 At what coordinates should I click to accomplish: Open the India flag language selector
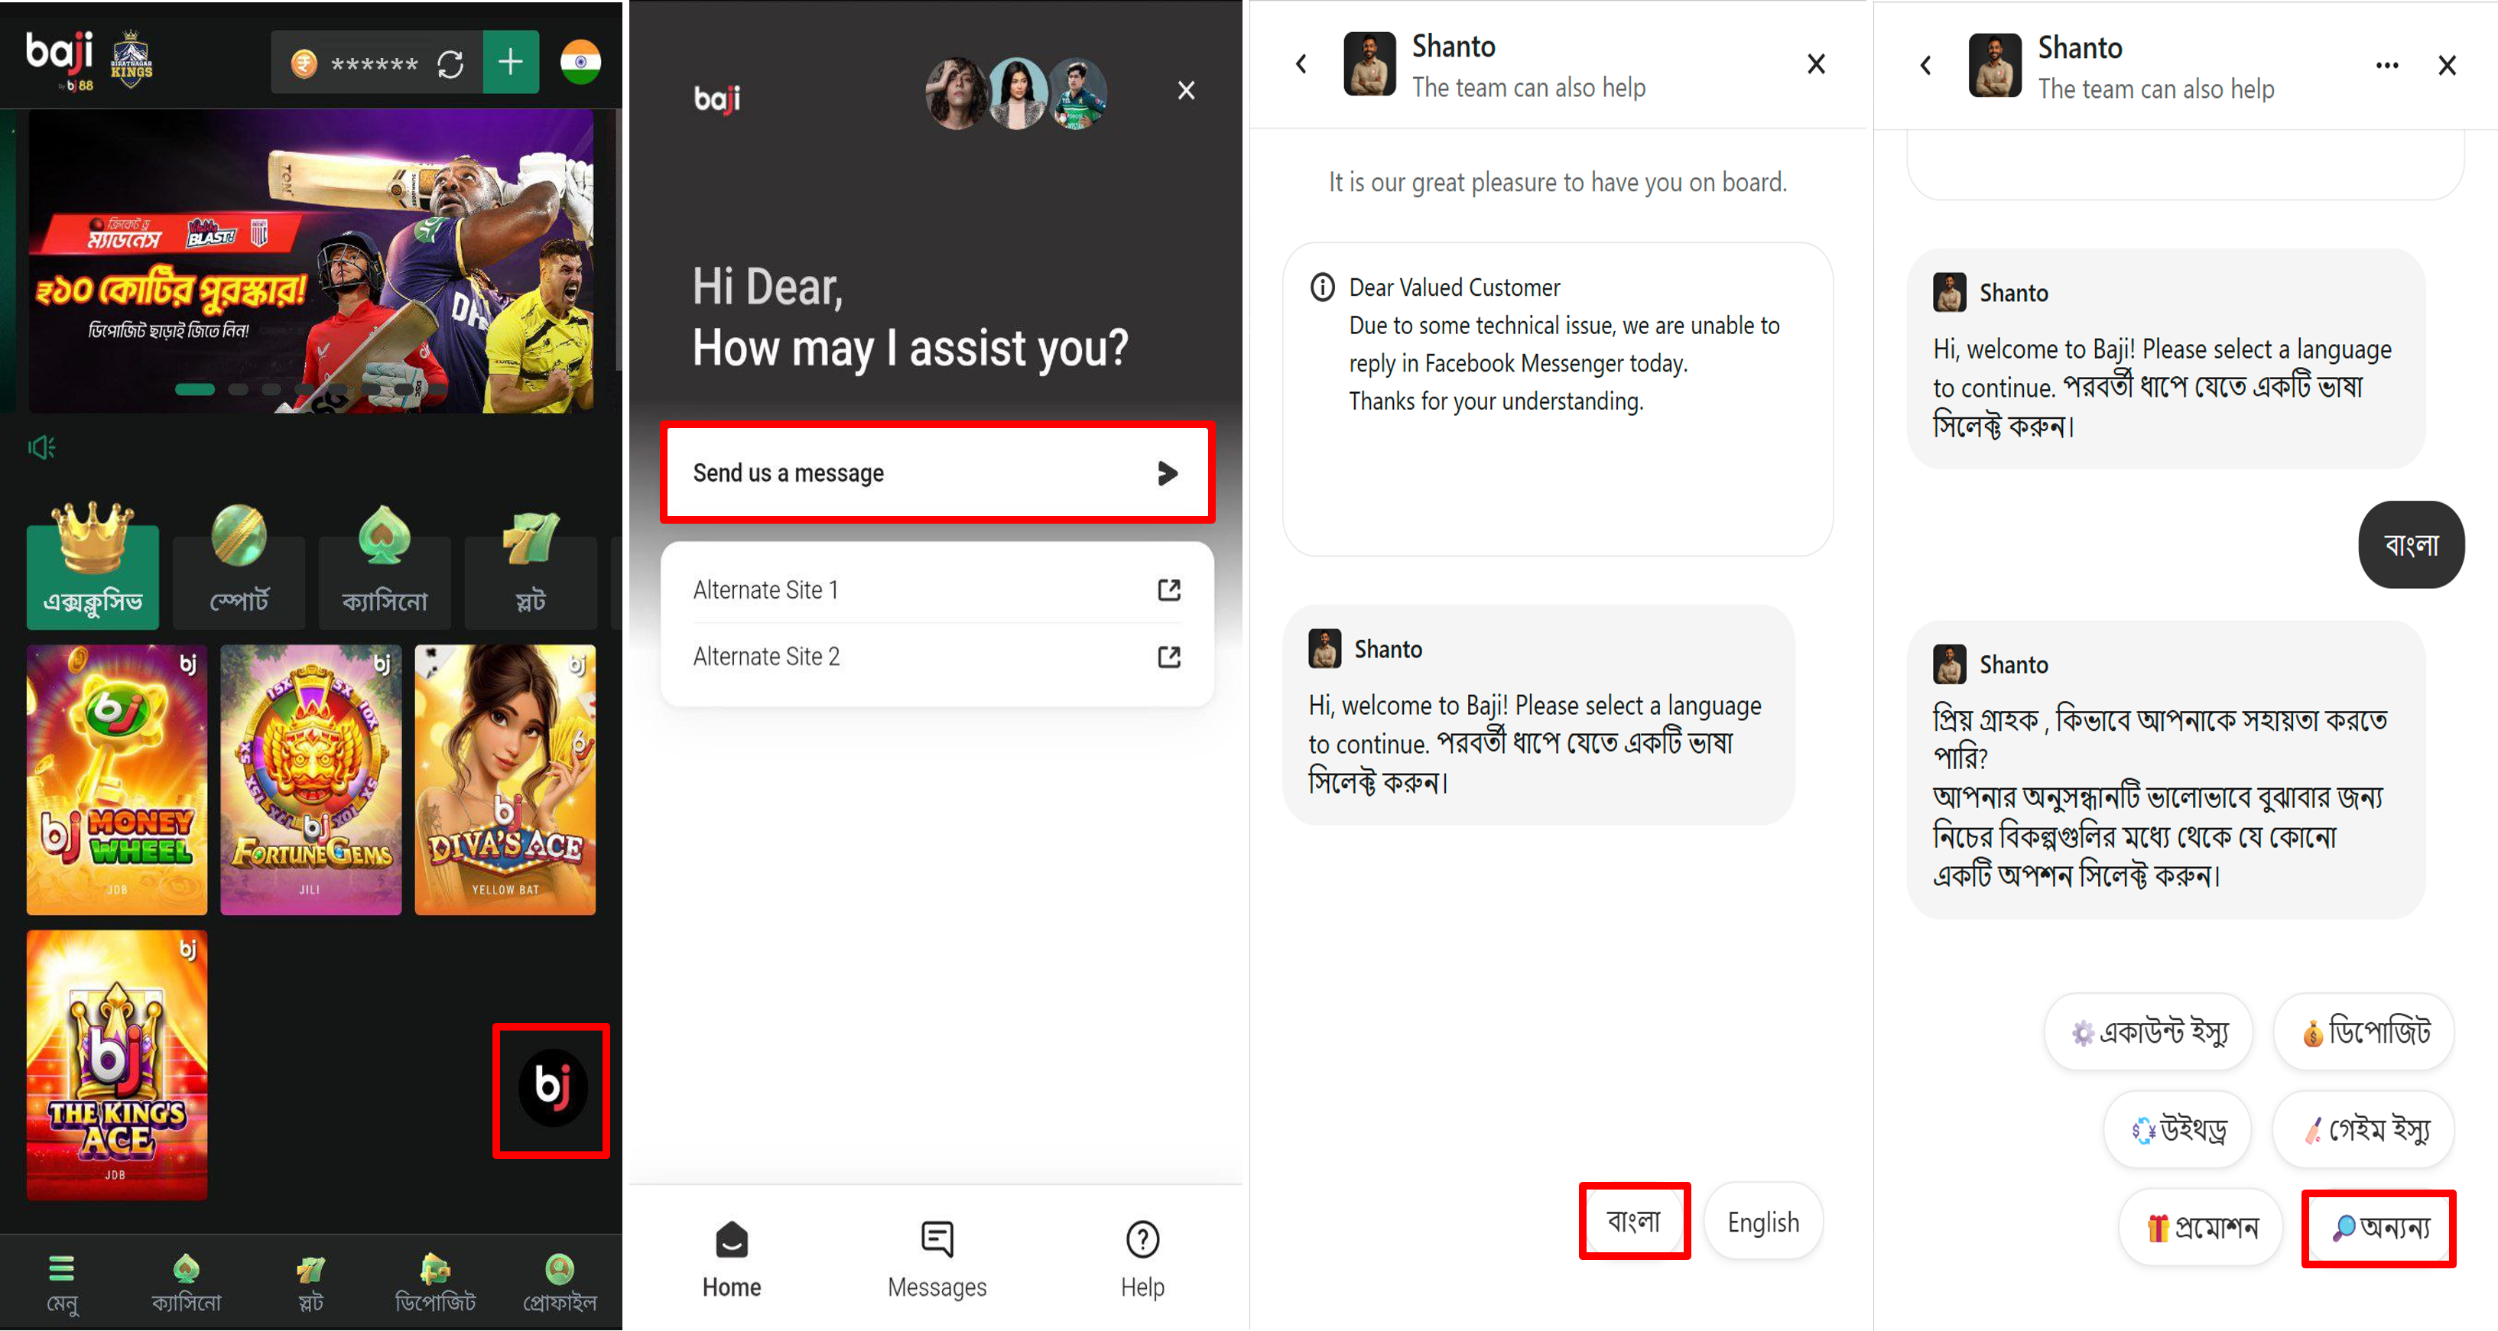coord(580,62)
